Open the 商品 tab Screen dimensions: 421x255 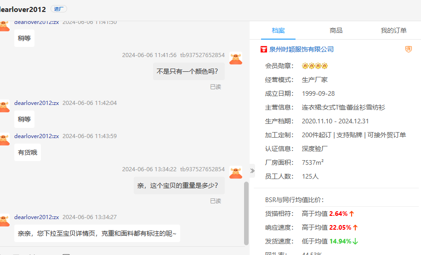336,31
